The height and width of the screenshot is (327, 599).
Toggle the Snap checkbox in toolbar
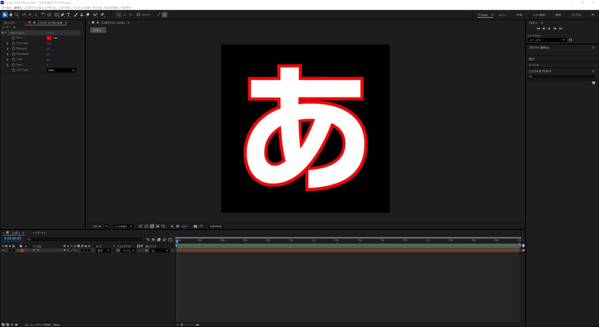click(138, 15)
